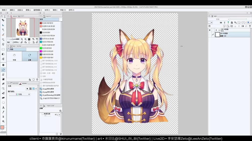Click zoom out icon in Navigator

22,39
